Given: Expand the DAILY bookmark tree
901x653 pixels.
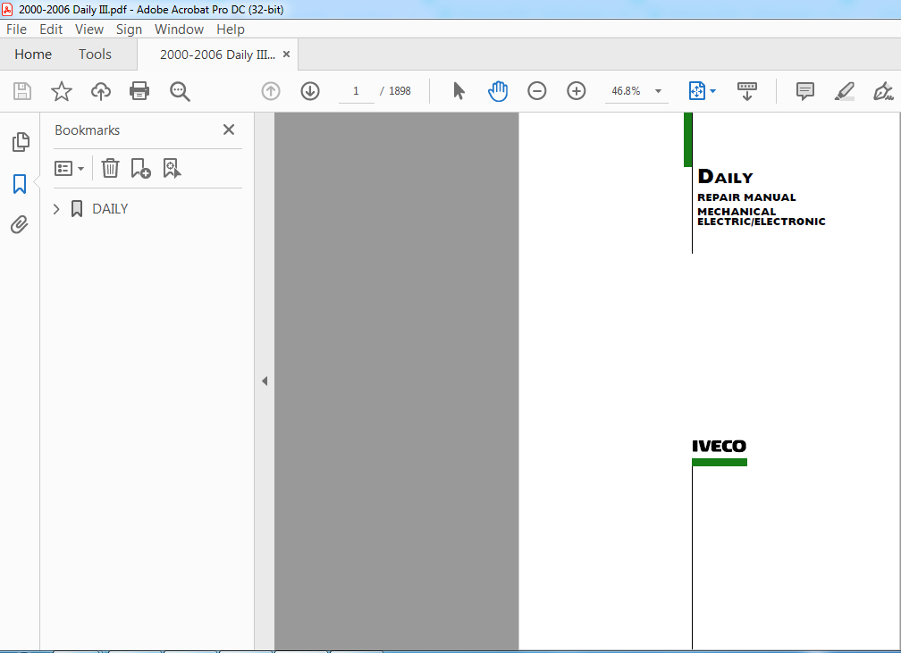Looking at the screenshot, I should coord(56,209).
